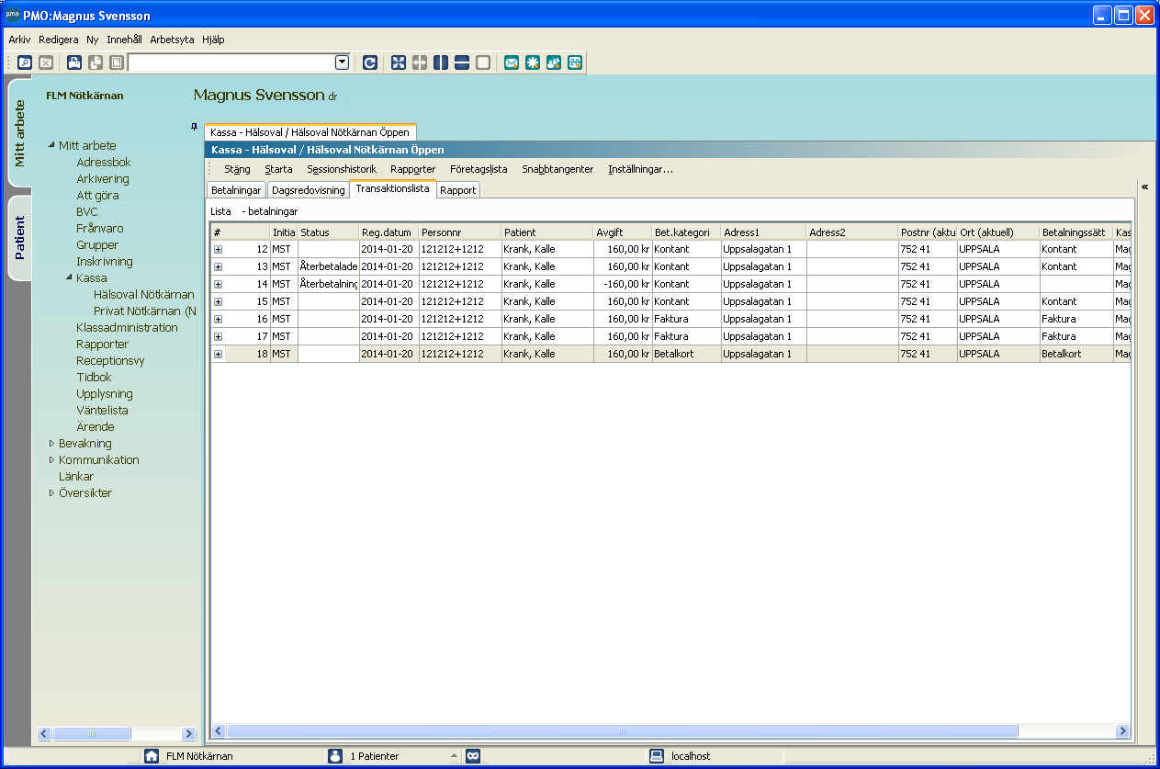The height and width of the screenshot is (769, 1160).
Task: Click the copy documents toolbar icon
Action: (96, 62)
